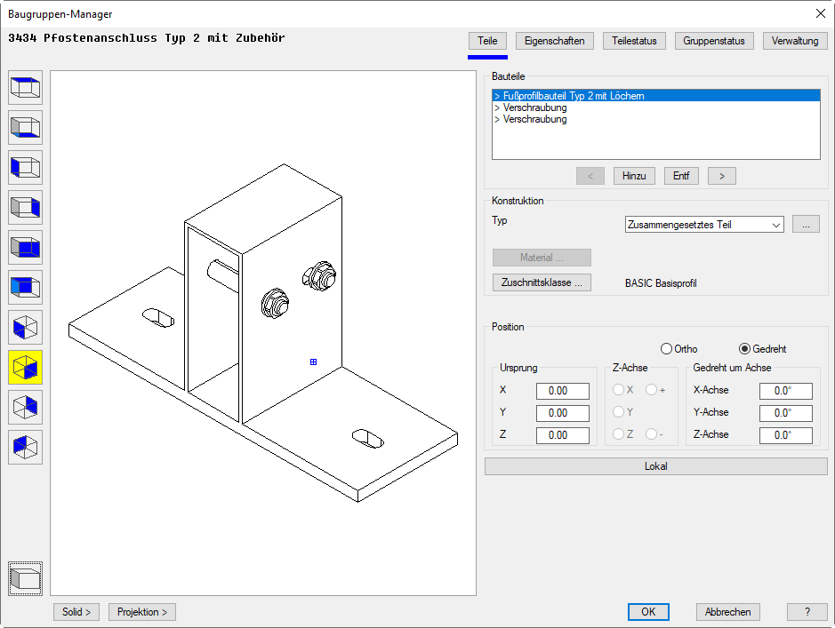Viewport: 835px width, 628px height.
Task: Open the Typ dropdown 'Zusammengesetztes Teil'
Action: (x=703, y=225)
